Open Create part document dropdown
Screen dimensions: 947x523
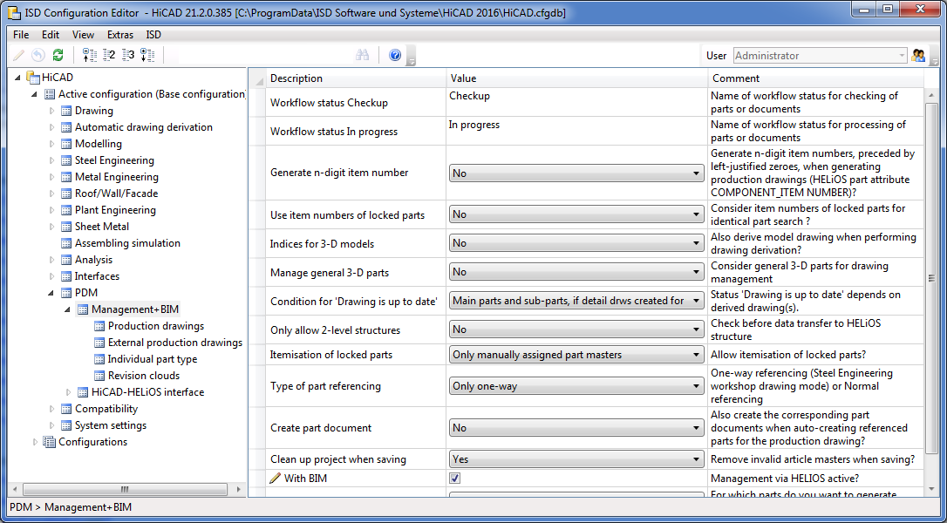(576, 428)
